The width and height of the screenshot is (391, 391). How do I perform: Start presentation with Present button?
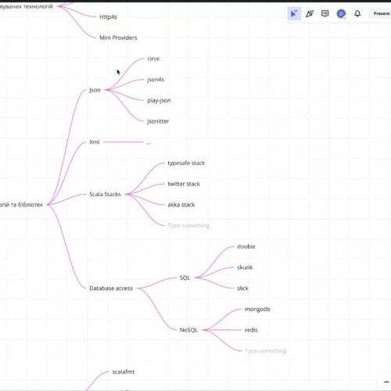[x=382, y=13]
